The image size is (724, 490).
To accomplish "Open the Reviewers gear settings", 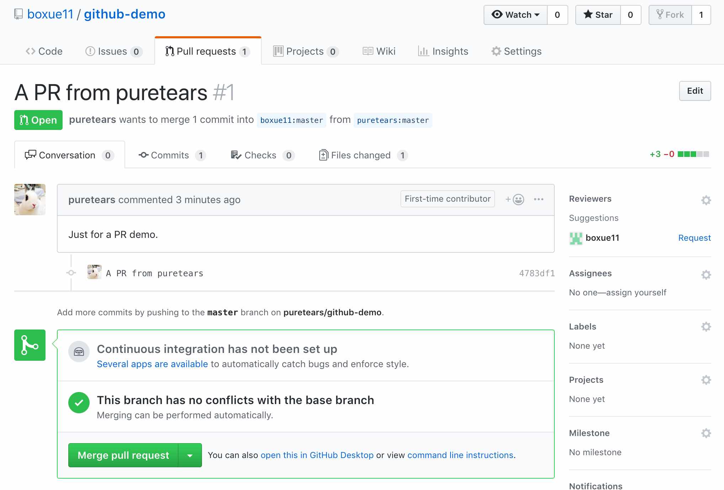I will click(x=706, y=200).
